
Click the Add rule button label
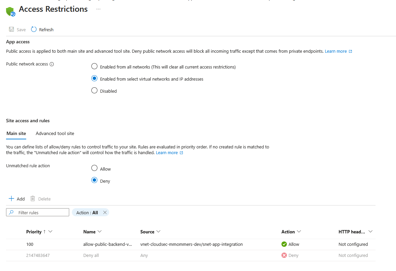coord(21,199)
